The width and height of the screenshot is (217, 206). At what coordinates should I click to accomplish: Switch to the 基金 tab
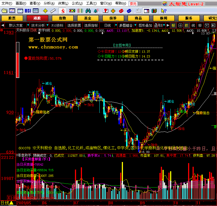click(88, 18)
